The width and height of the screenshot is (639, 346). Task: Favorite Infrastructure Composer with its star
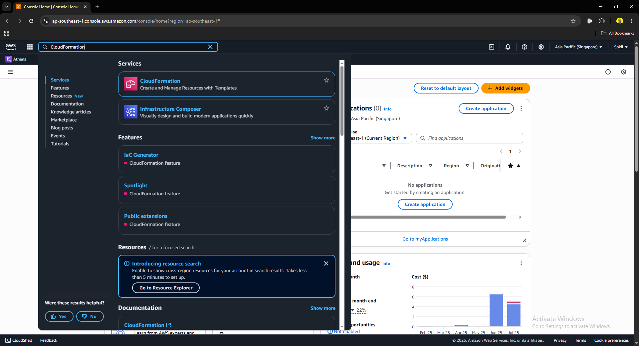[x=326, y=108]
